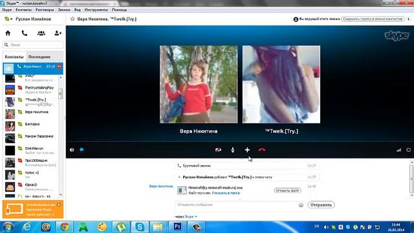Mute the microphone in call bar
Image resolution: width=414 pixels, height=233 pixels.
tap(233, 150)
